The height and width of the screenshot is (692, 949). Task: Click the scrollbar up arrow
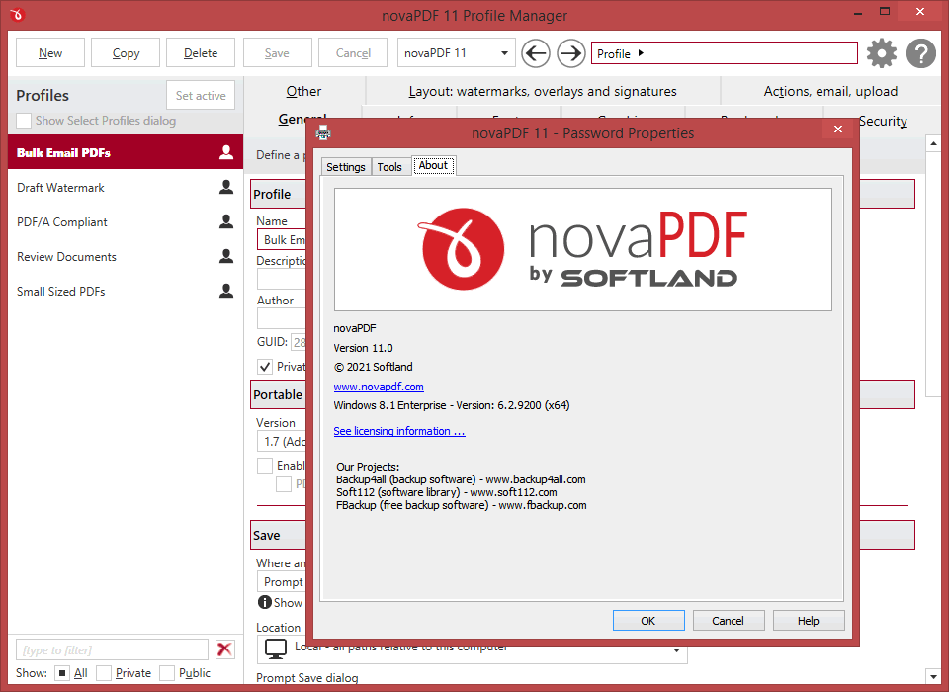[x=932, y=143]
